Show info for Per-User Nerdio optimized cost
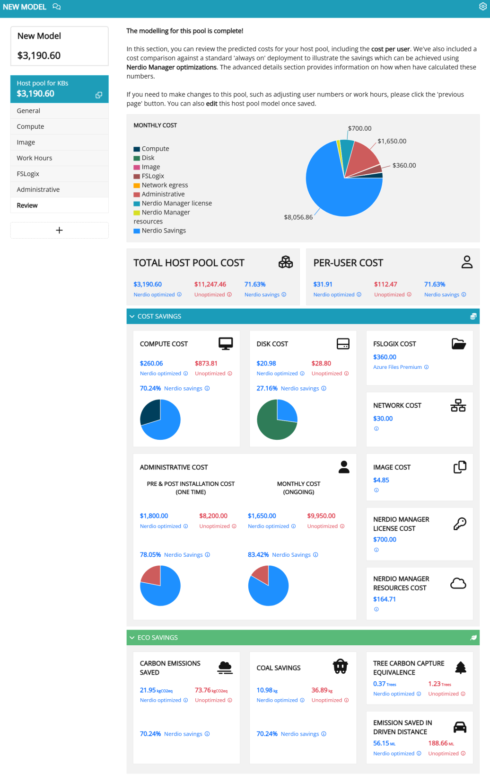The image size is (490, 775). [x=359, y=294]
